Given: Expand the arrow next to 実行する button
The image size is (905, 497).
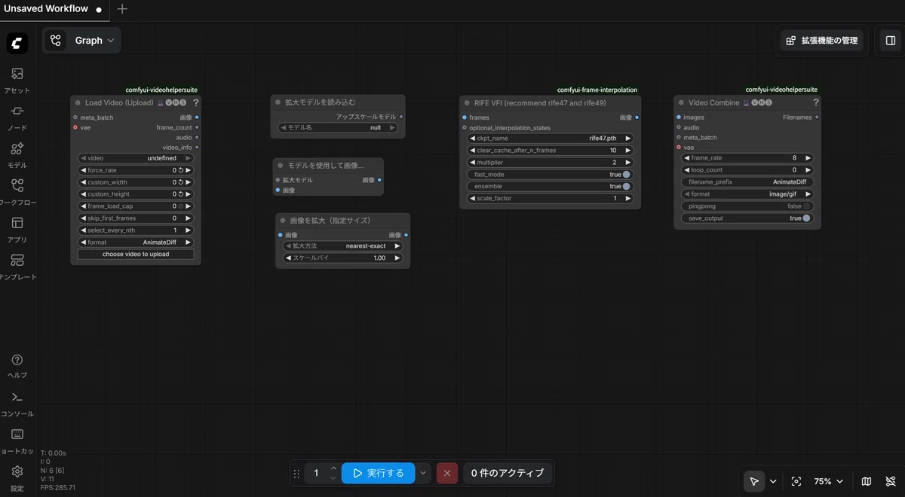Looking at the screenshot, I should [423, 474].
